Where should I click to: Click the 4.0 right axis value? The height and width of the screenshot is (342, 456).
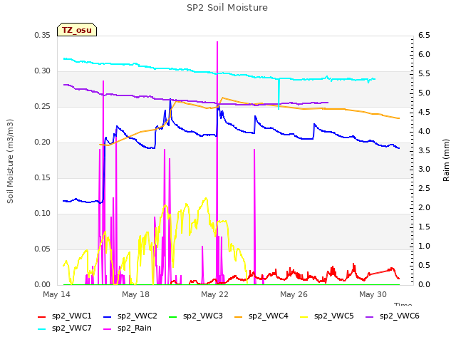424,131
